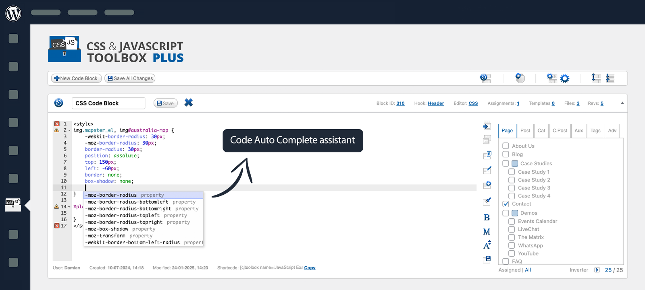Check the Case Study 1 checkbox
The width and height of the screenshot is (645, 290).
(512, 172)
